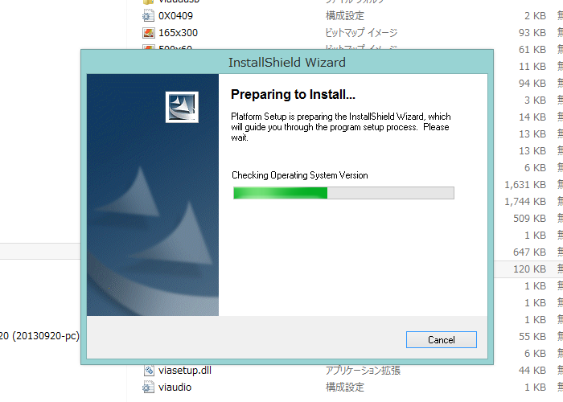563x402 pixels.
Task: Select the 165x300 bitmap image icon
Action: point(148,33)
